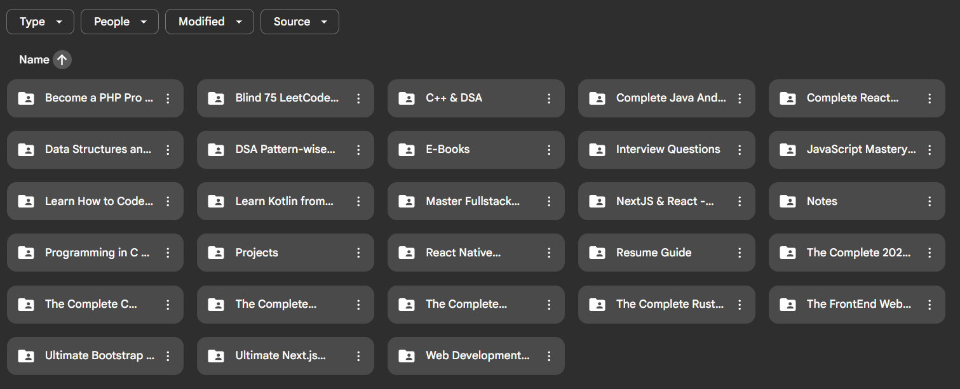Screen dimensions: 960x389
Task: Expand the Modified filter dropdown
Action: coord(209,22)
